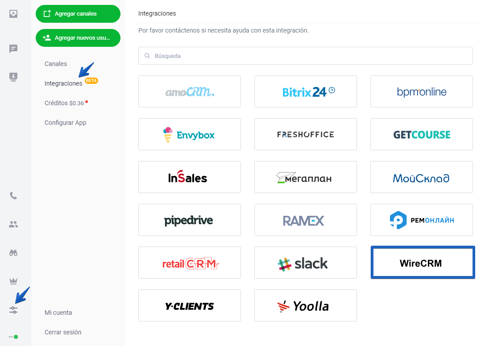The image size is (481, 346).
Task: Open the crown upgrade icon
Action: pyautogui.click(x=13, y=281)
